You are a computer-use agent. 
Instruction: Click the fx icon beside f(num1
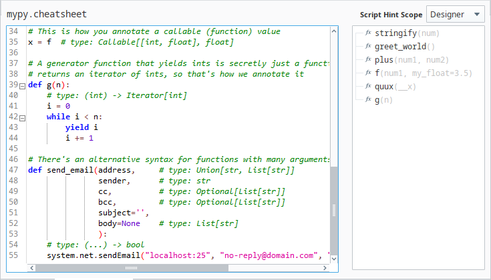tap(368, 73)
